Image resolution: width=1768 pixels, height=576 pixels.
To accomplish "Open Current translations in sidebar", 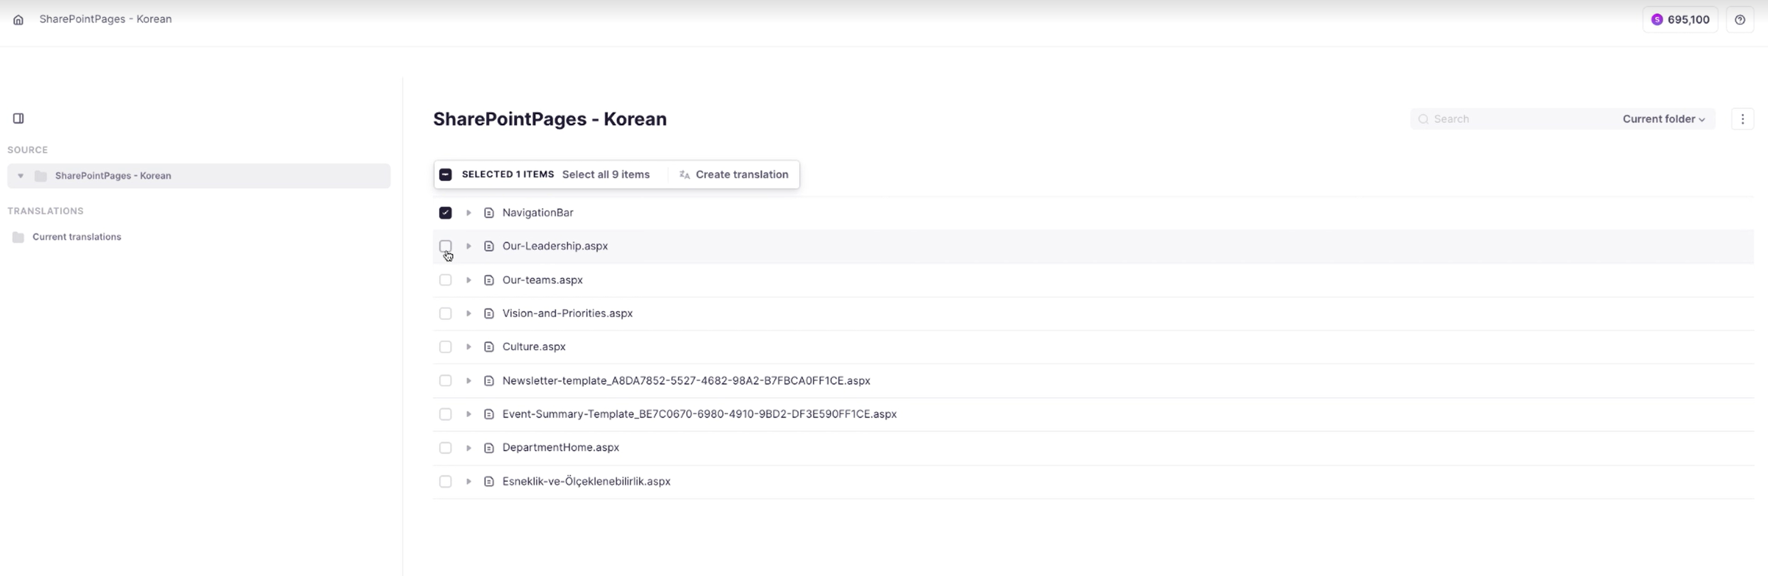I will coord(77,237).
